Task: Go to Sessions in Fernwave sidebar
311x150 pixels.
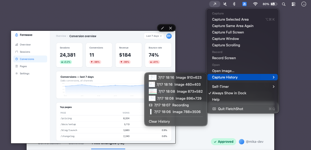Action: click(x=30, y=52)
